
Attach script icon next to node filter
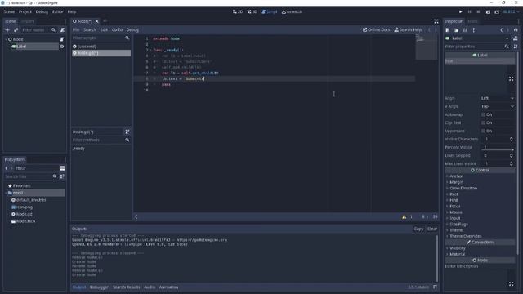click(62, 30)
